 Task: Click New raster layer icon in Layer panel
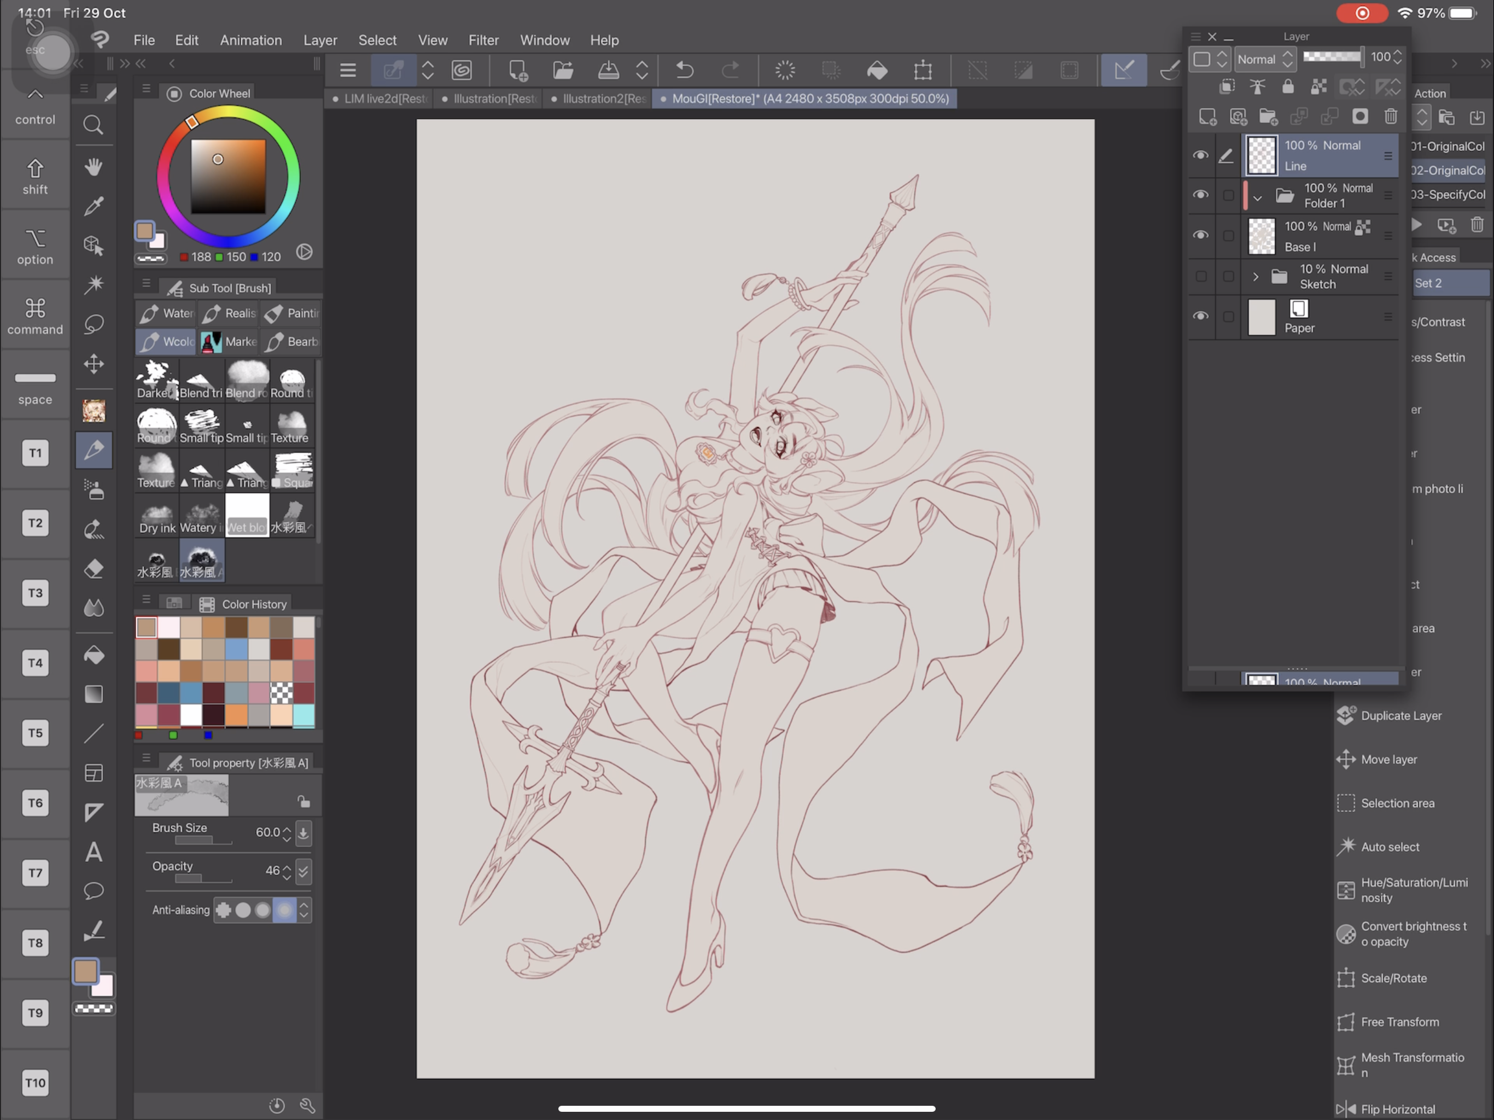click(1207, 117)
